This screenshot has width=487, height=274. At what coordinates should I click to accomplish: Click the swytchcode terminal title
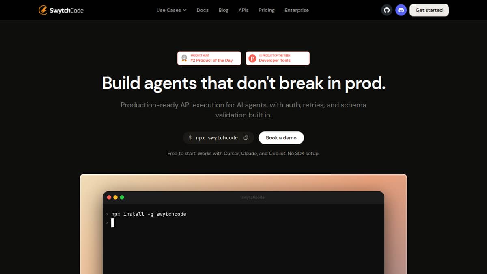[253, 197]
